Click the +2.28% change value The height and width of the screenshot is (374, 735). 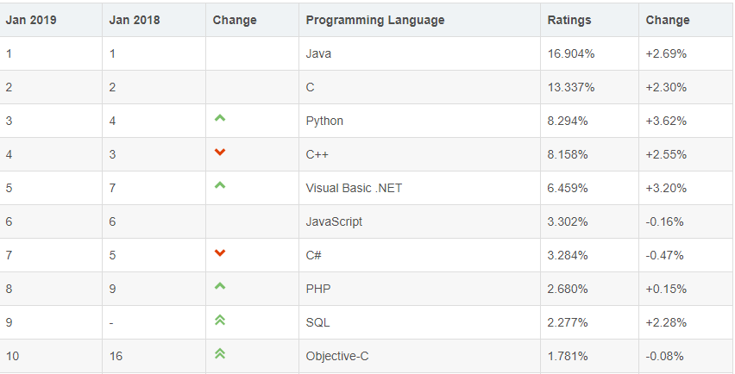point(666,323)
